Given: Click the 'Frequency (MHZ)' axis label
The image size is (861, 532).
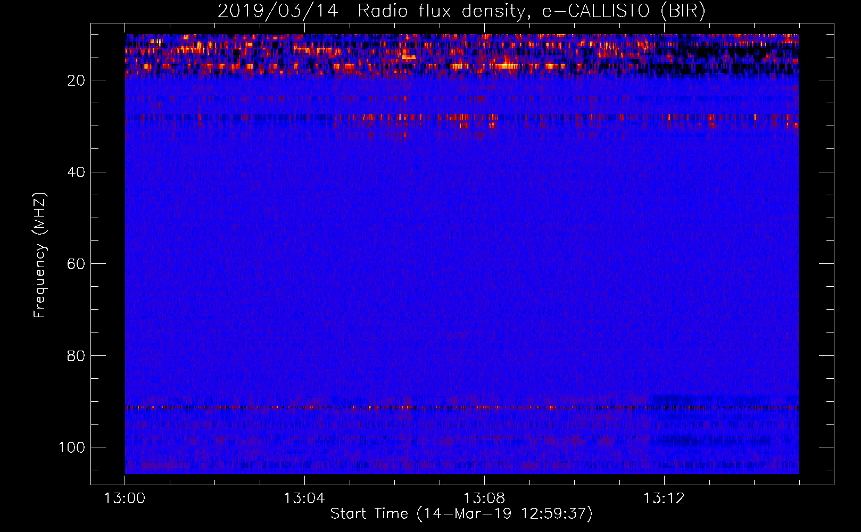Looking at the screenshot, I should pos(40,255).
